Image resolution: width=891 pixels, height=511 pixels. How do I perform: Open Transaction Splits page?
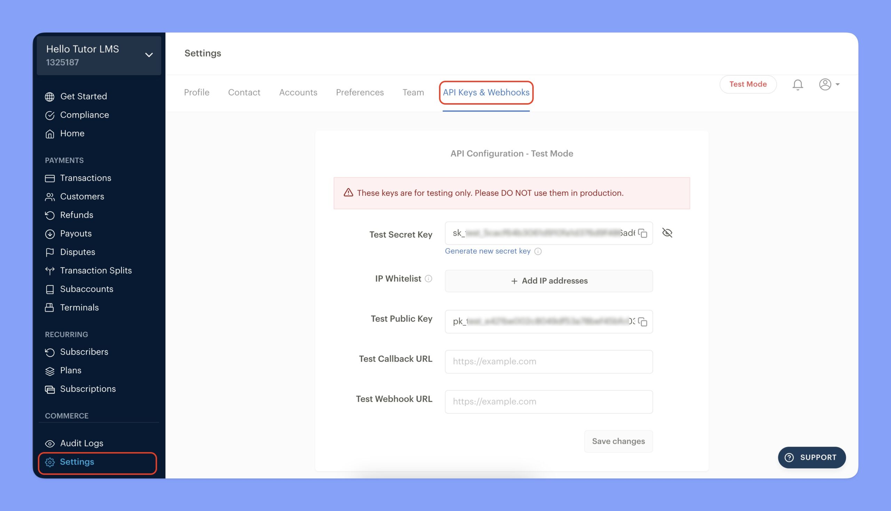[x=96, y=270]
